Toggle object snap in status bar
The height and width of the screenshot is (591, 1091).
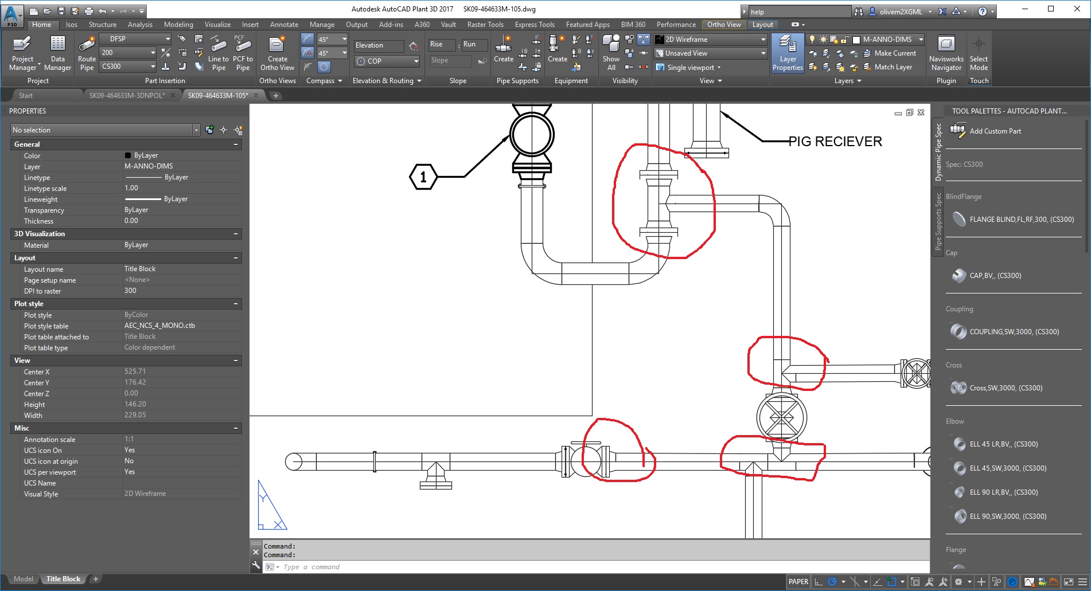pos(892,582)
